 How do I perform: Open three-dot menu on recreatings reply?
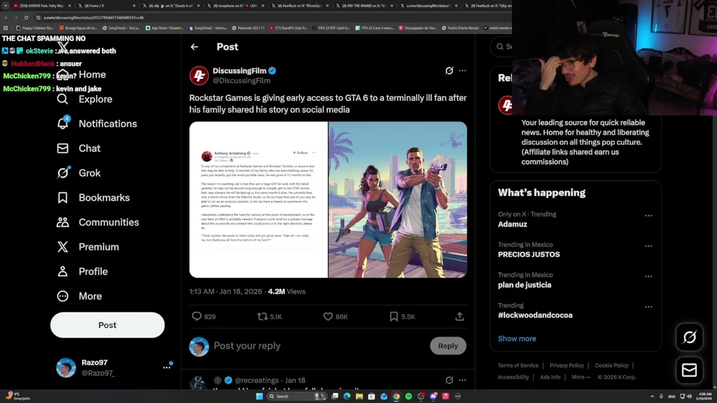462,380
